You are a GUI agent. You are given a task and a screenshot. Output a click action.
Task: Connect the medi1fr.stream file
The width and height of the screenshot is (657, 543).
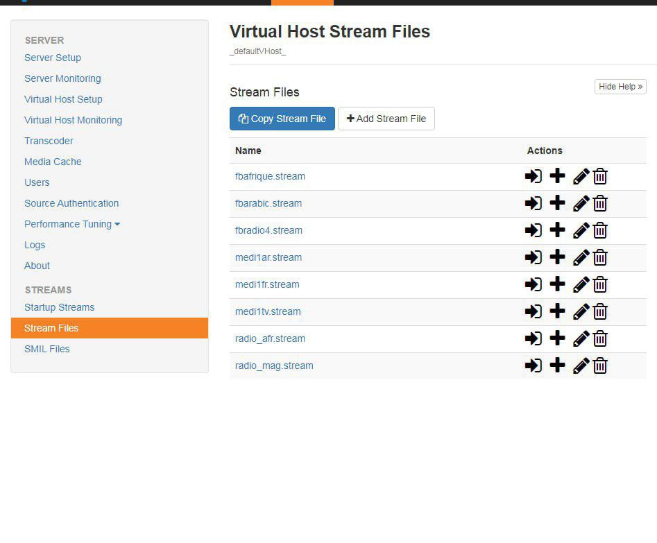pos(533,284)
